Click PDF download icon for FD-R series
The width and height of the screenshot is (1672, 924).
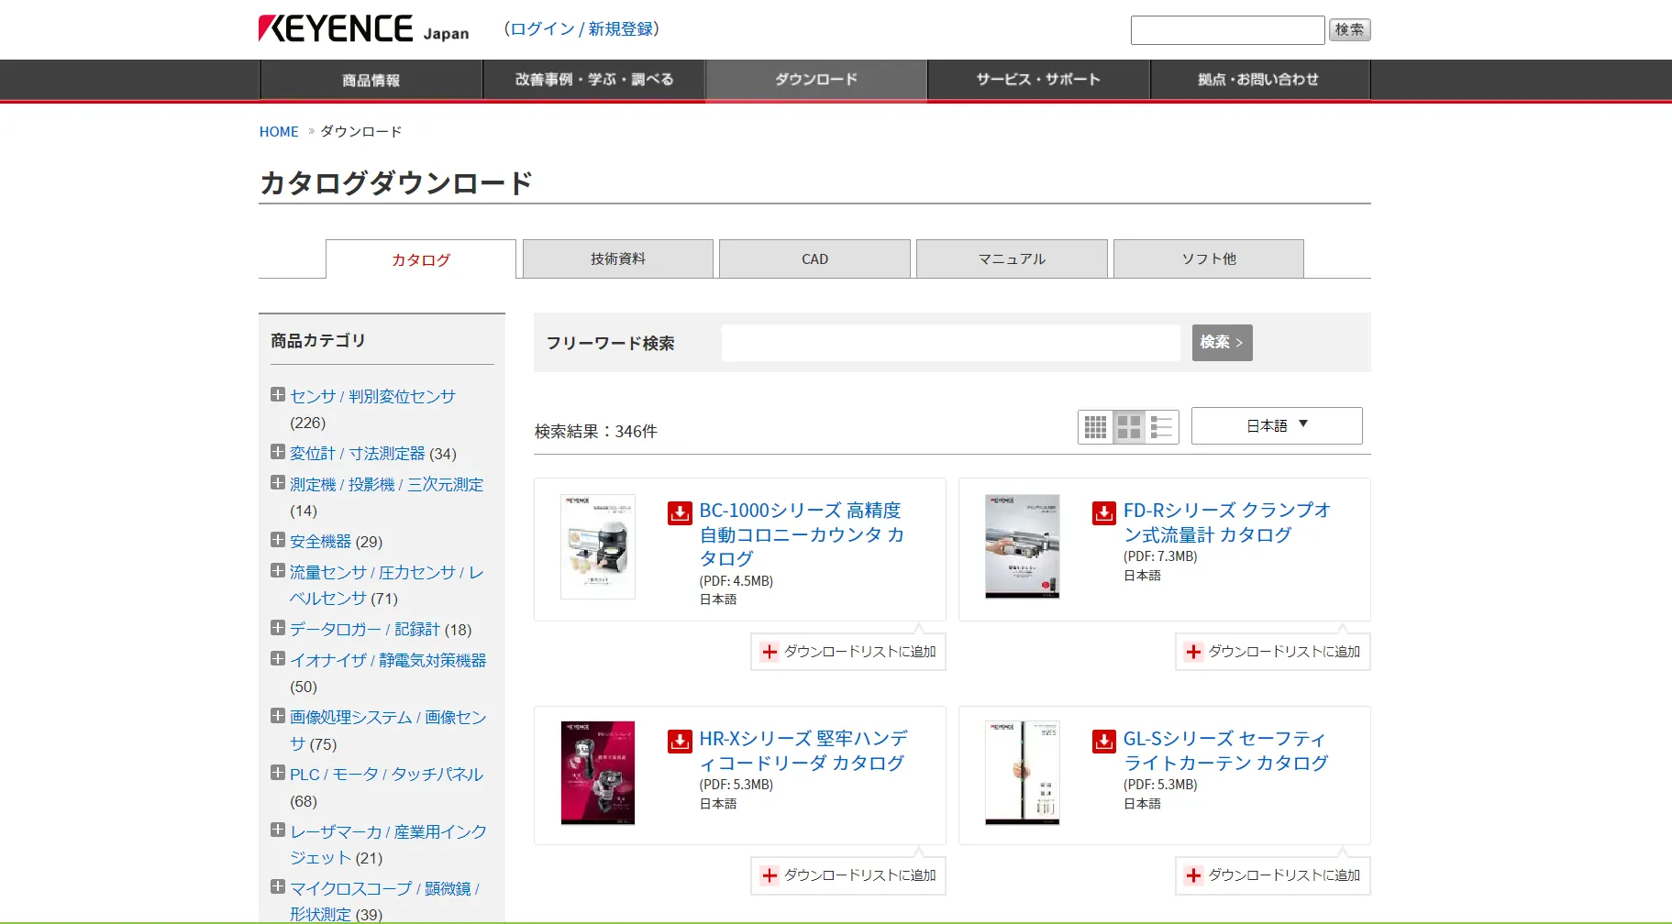[1104, 512]
